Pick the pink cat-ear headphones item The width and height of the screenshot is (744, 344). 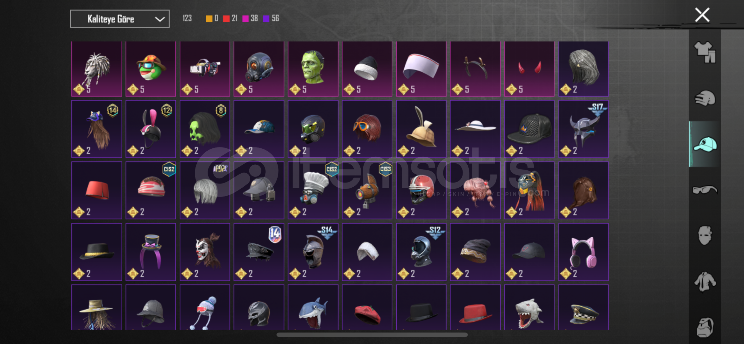click(x=583, y=252)
